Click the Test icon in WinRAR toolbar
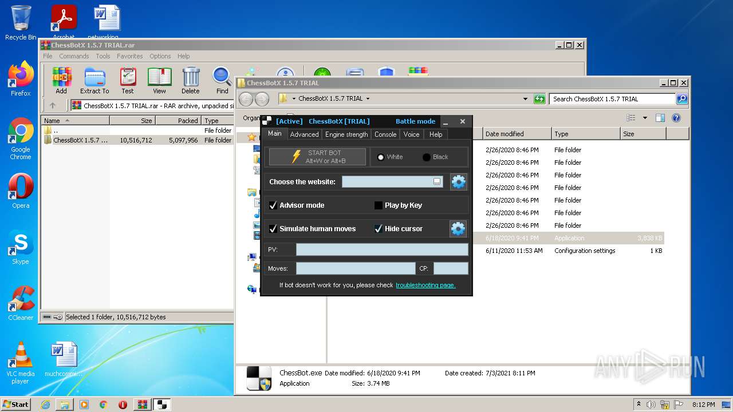 pos(128,80)
